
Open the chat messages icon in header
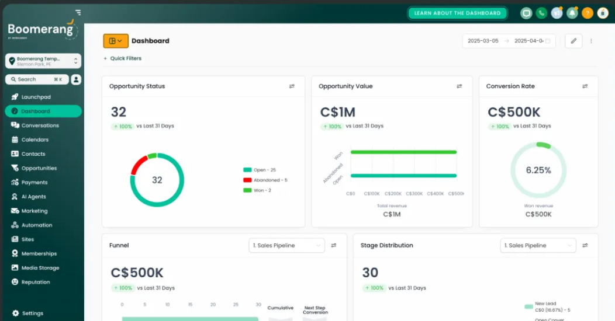click(x=526, y=13)
